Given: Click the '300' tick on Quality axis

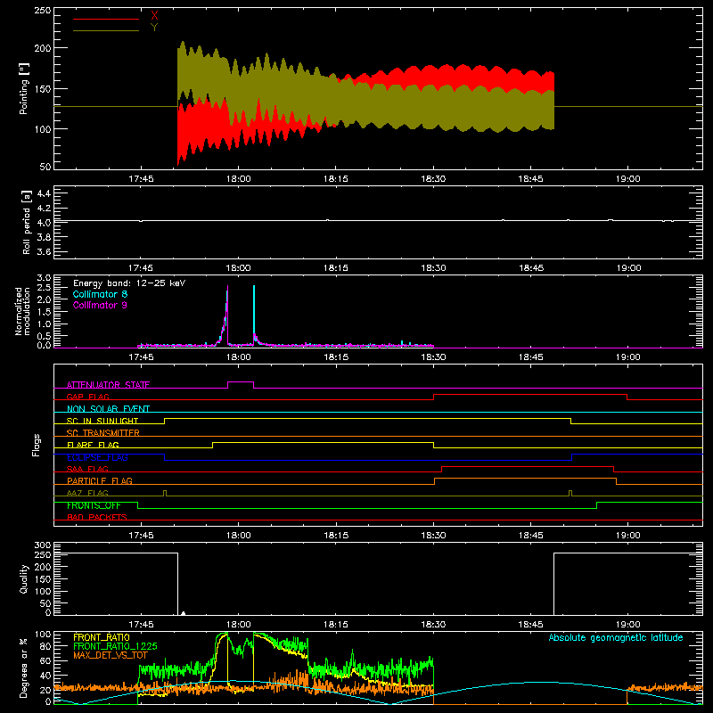Looking at the screenshot, I should pos(43,545).
